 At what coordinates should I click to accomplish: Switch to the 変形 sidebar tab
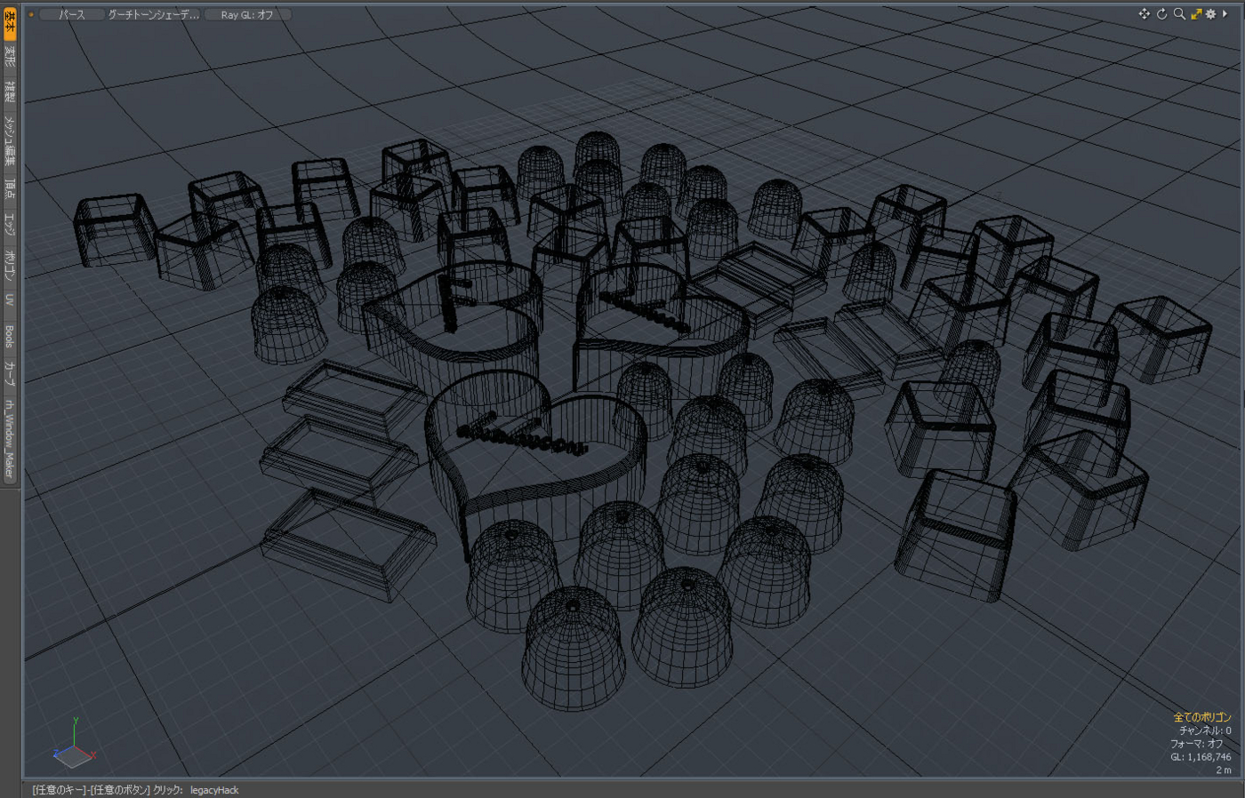(10, 59)
